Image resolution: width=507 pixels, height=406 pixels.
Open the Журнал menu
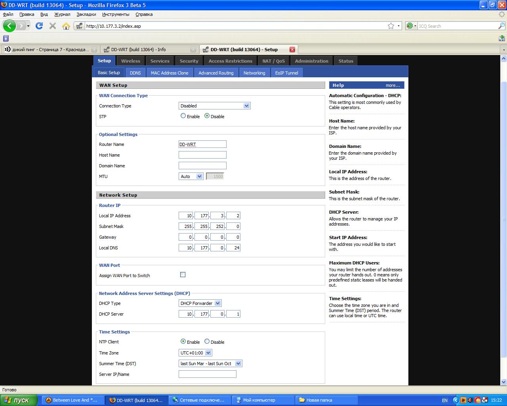tap(62, 14)
